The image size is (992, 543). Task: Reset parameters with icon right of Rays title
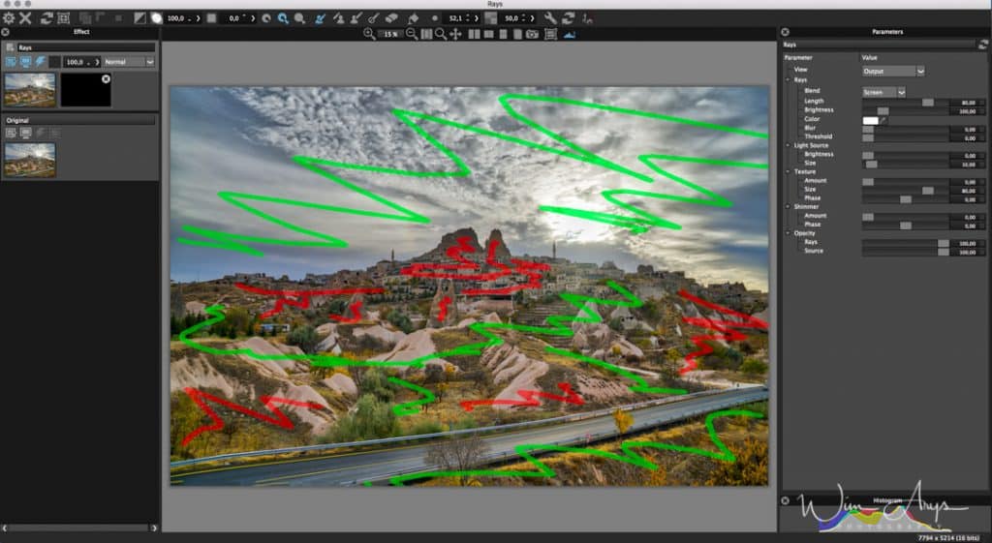pos(982,45)
